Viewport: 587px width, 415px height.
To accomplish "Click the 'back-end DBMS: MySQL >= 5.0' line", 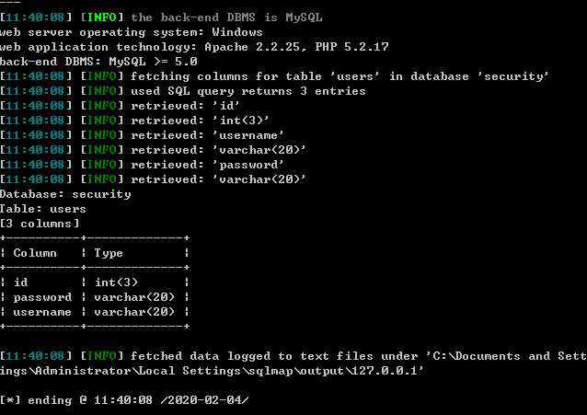I will pyautogui.click(x=98, y=62).
